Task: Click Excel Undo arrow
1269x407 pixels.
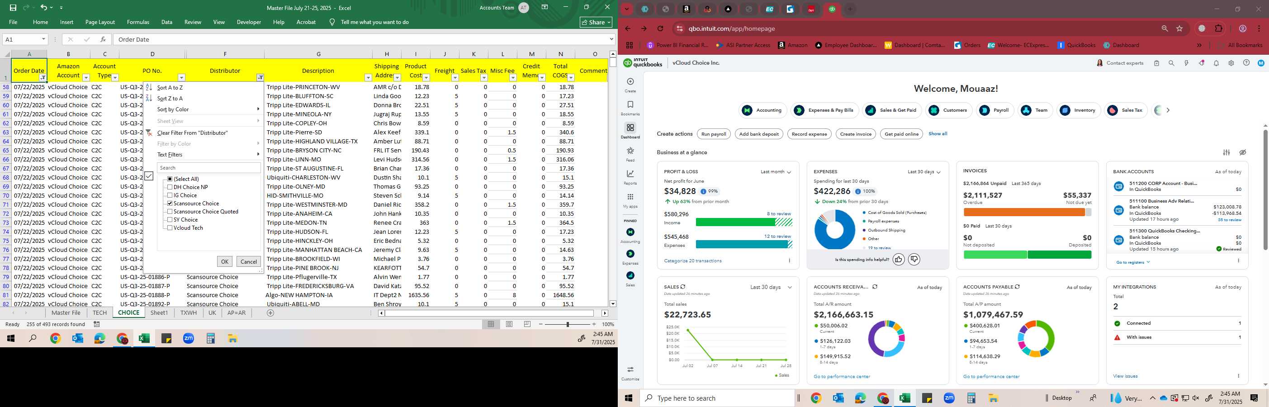Action: coord(44,7)
